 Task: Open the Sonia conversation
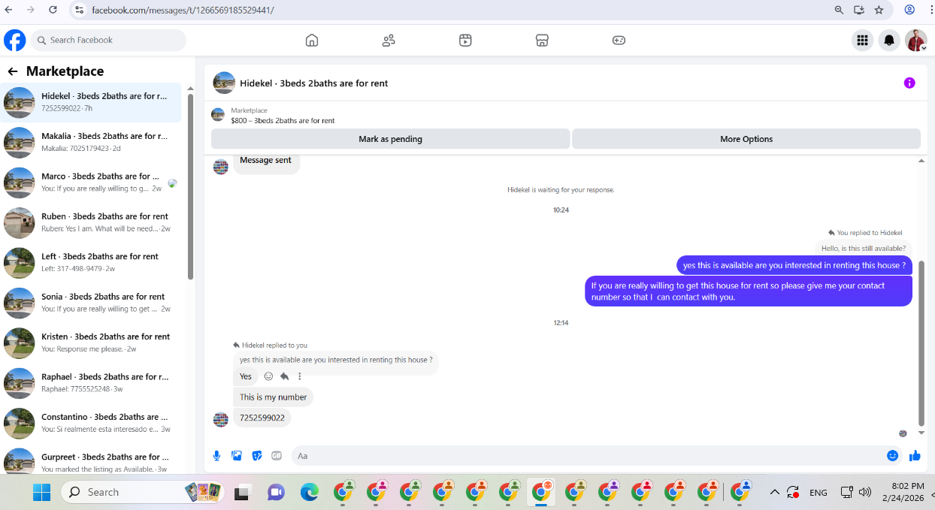[x=92, y=303]
